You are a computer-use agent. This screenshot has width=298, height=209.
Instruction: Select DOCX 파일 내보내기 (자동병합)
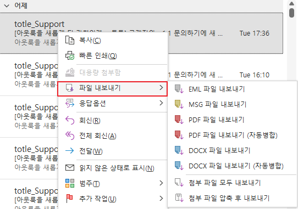(x=232, y=166)
